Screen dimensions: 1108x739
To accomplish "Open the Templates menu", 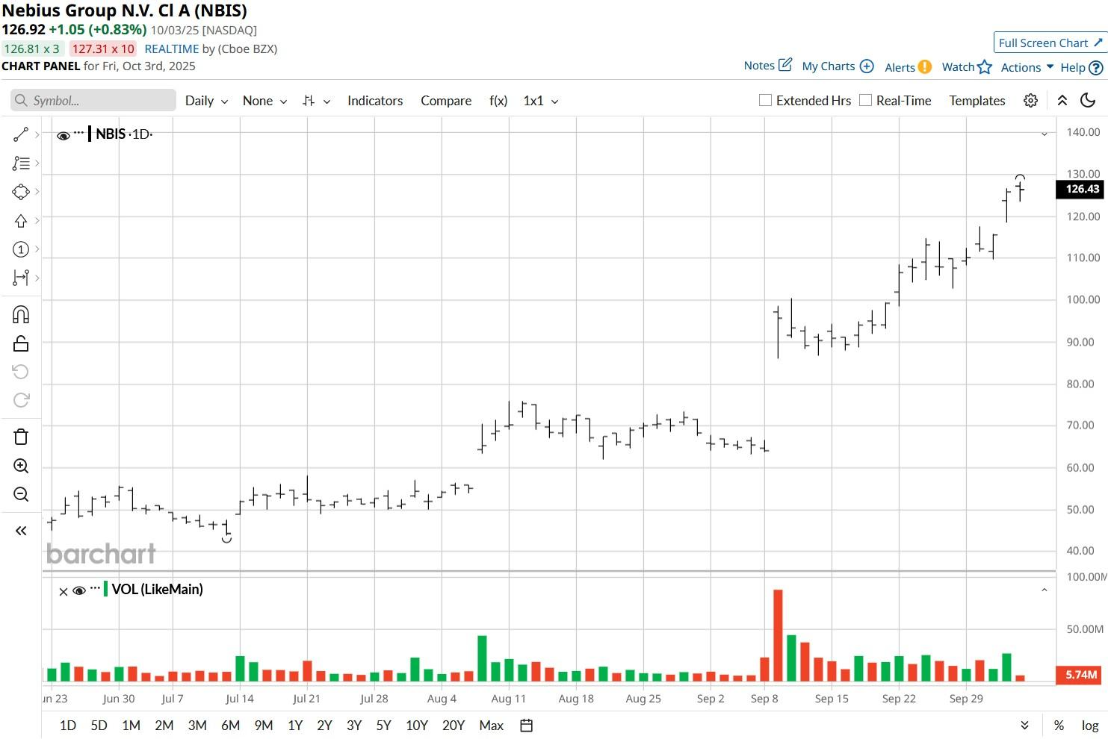I will click(977, 101).
